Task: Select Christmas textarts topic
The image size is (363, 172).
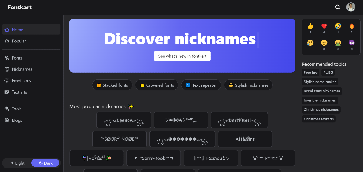Action: (x=319, y=119)
